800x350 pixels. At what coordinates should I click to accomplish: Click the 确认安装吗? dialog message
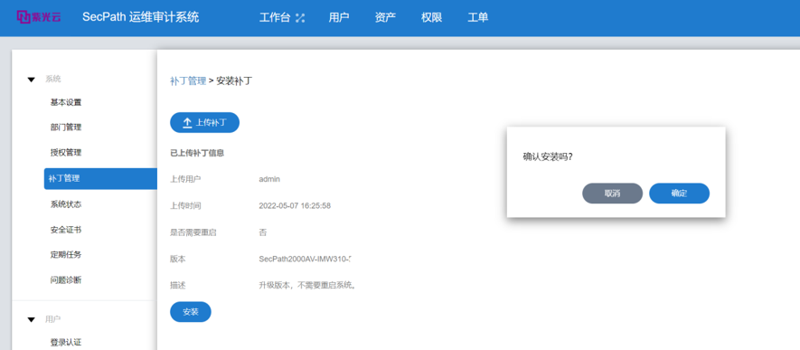[x=548, y=156]
